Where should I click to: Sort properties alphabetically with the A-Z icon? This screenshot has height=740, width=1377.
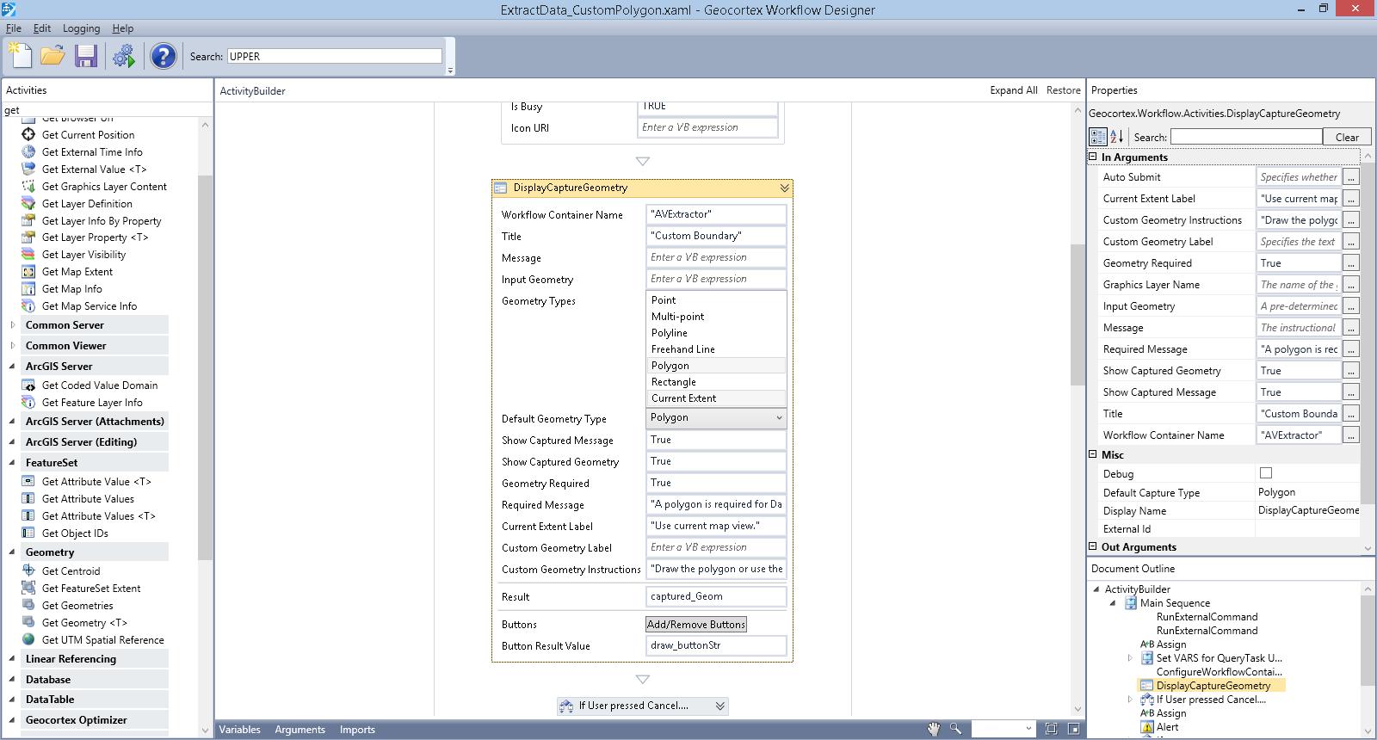[1117, 136]
